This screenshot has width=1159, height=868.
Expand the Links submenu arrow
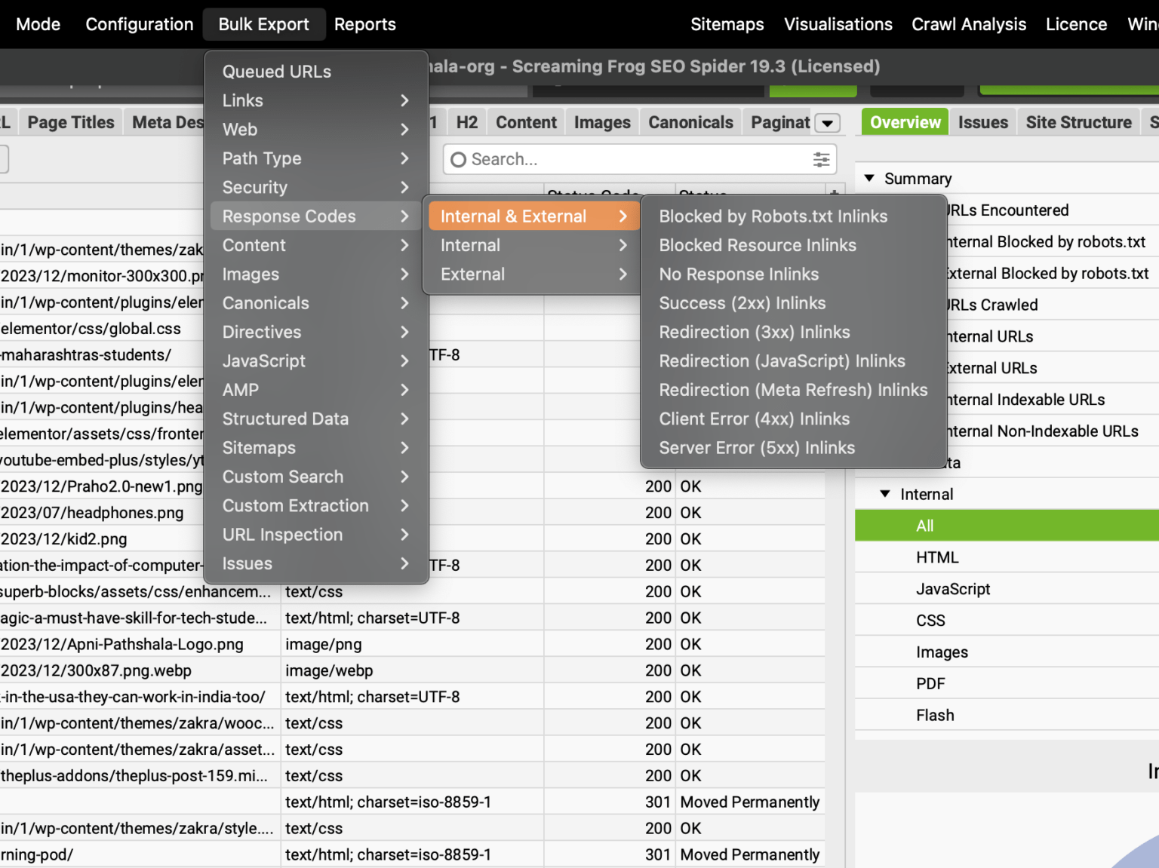click(x=404, y=100)
